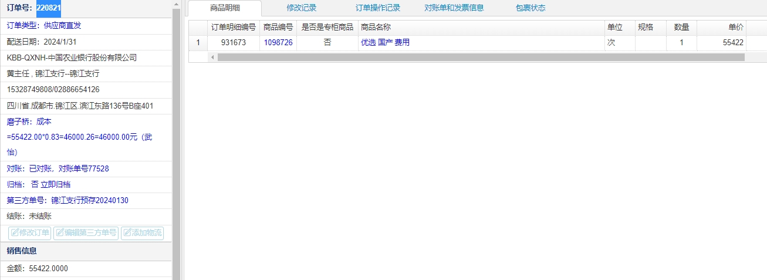Select order detail number 931673 cell
767x280 pixels.
click(x=233, y=42)
